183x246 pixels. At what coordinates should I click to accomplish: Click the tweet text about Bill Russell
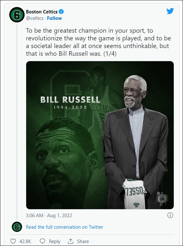click(98, 42)
